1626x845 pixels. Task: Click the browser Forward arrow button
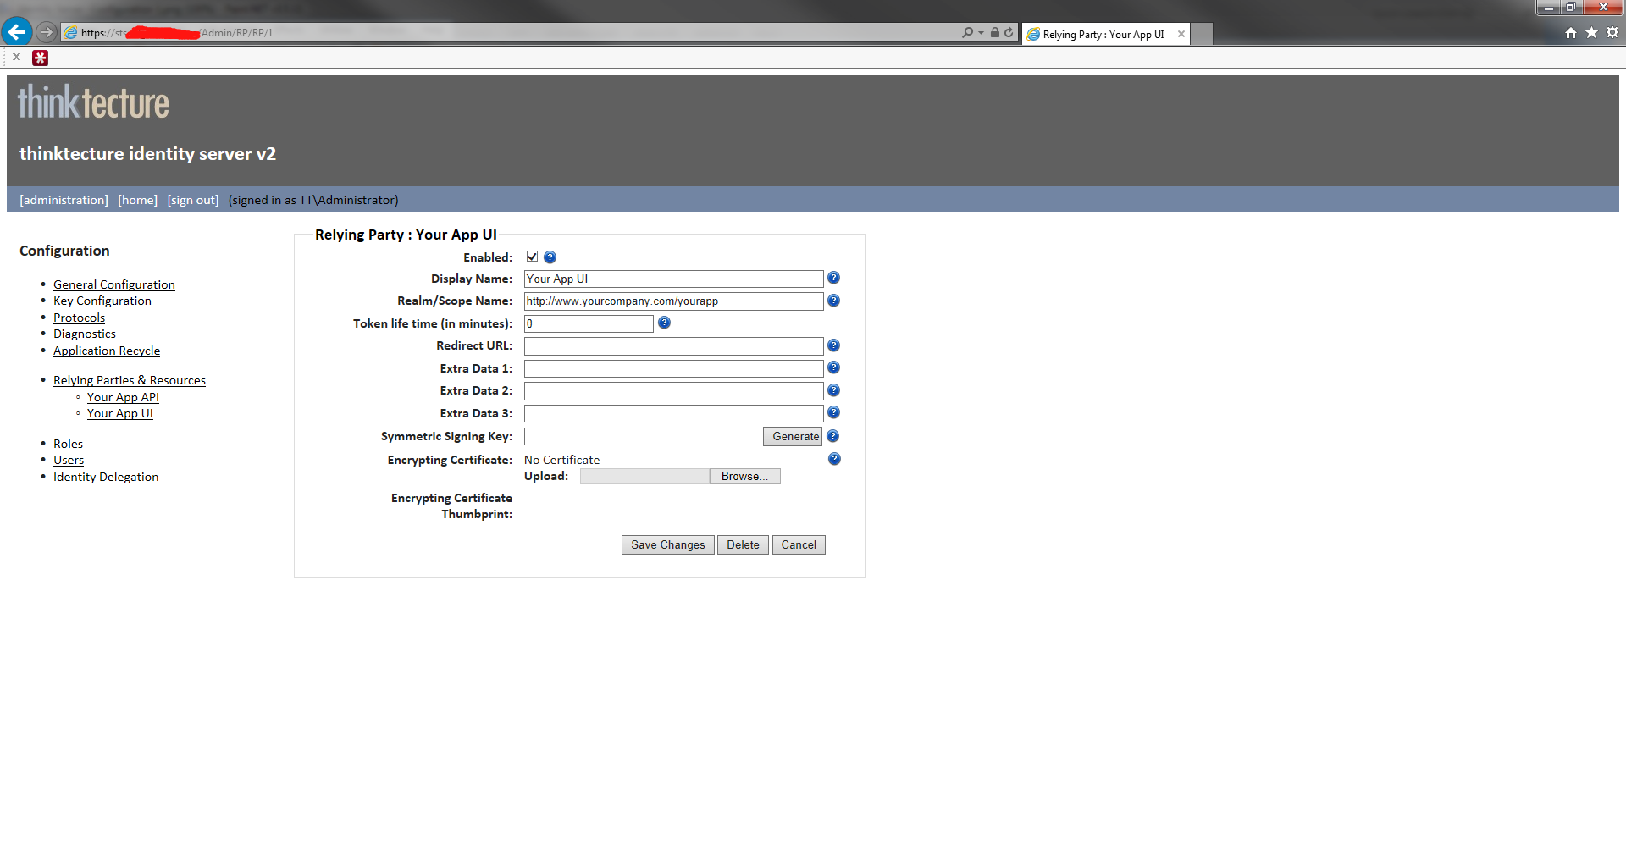[x=47, y=32]
